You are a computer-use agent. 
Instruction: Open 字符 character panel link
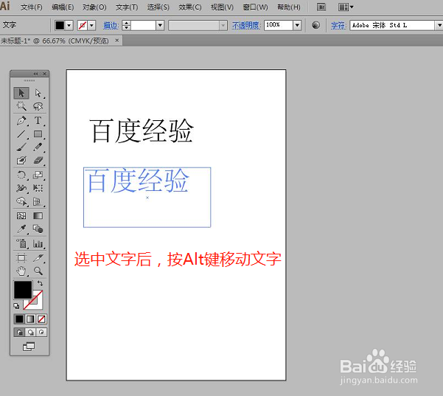[338, 25]
